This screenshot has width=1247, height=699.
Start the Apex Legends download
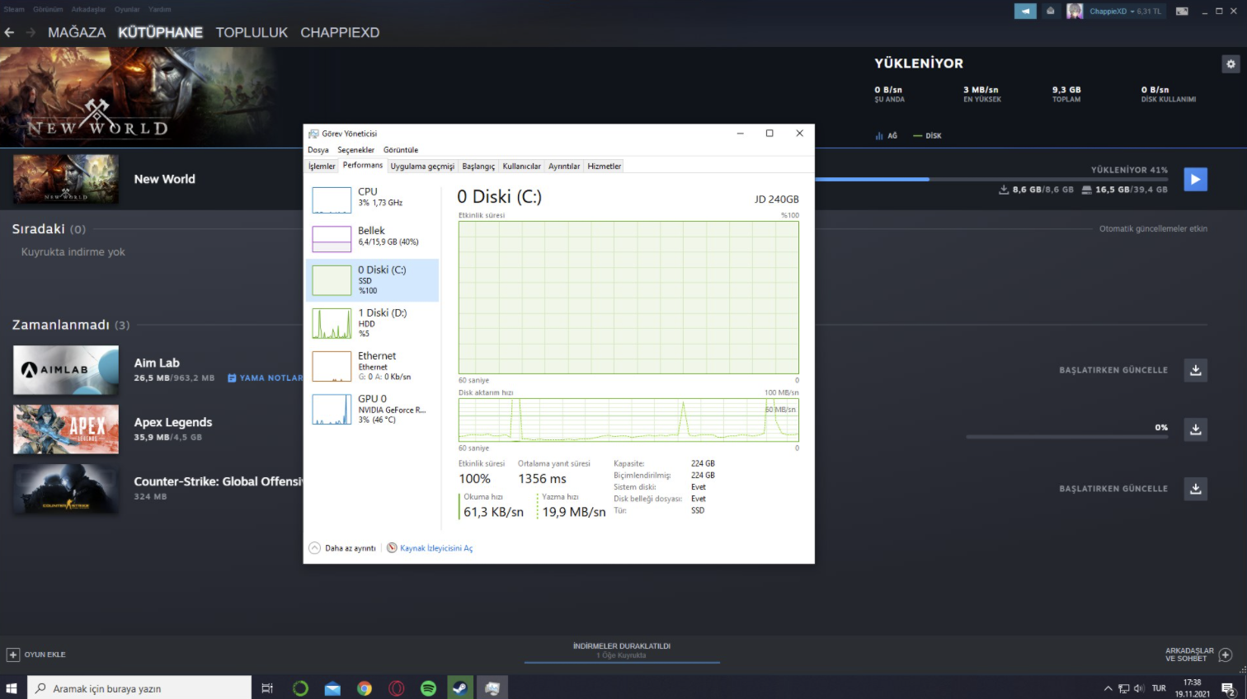[1195, 429]
